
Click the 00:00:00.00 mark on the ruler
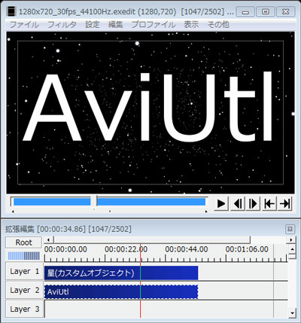pos(65,249)
